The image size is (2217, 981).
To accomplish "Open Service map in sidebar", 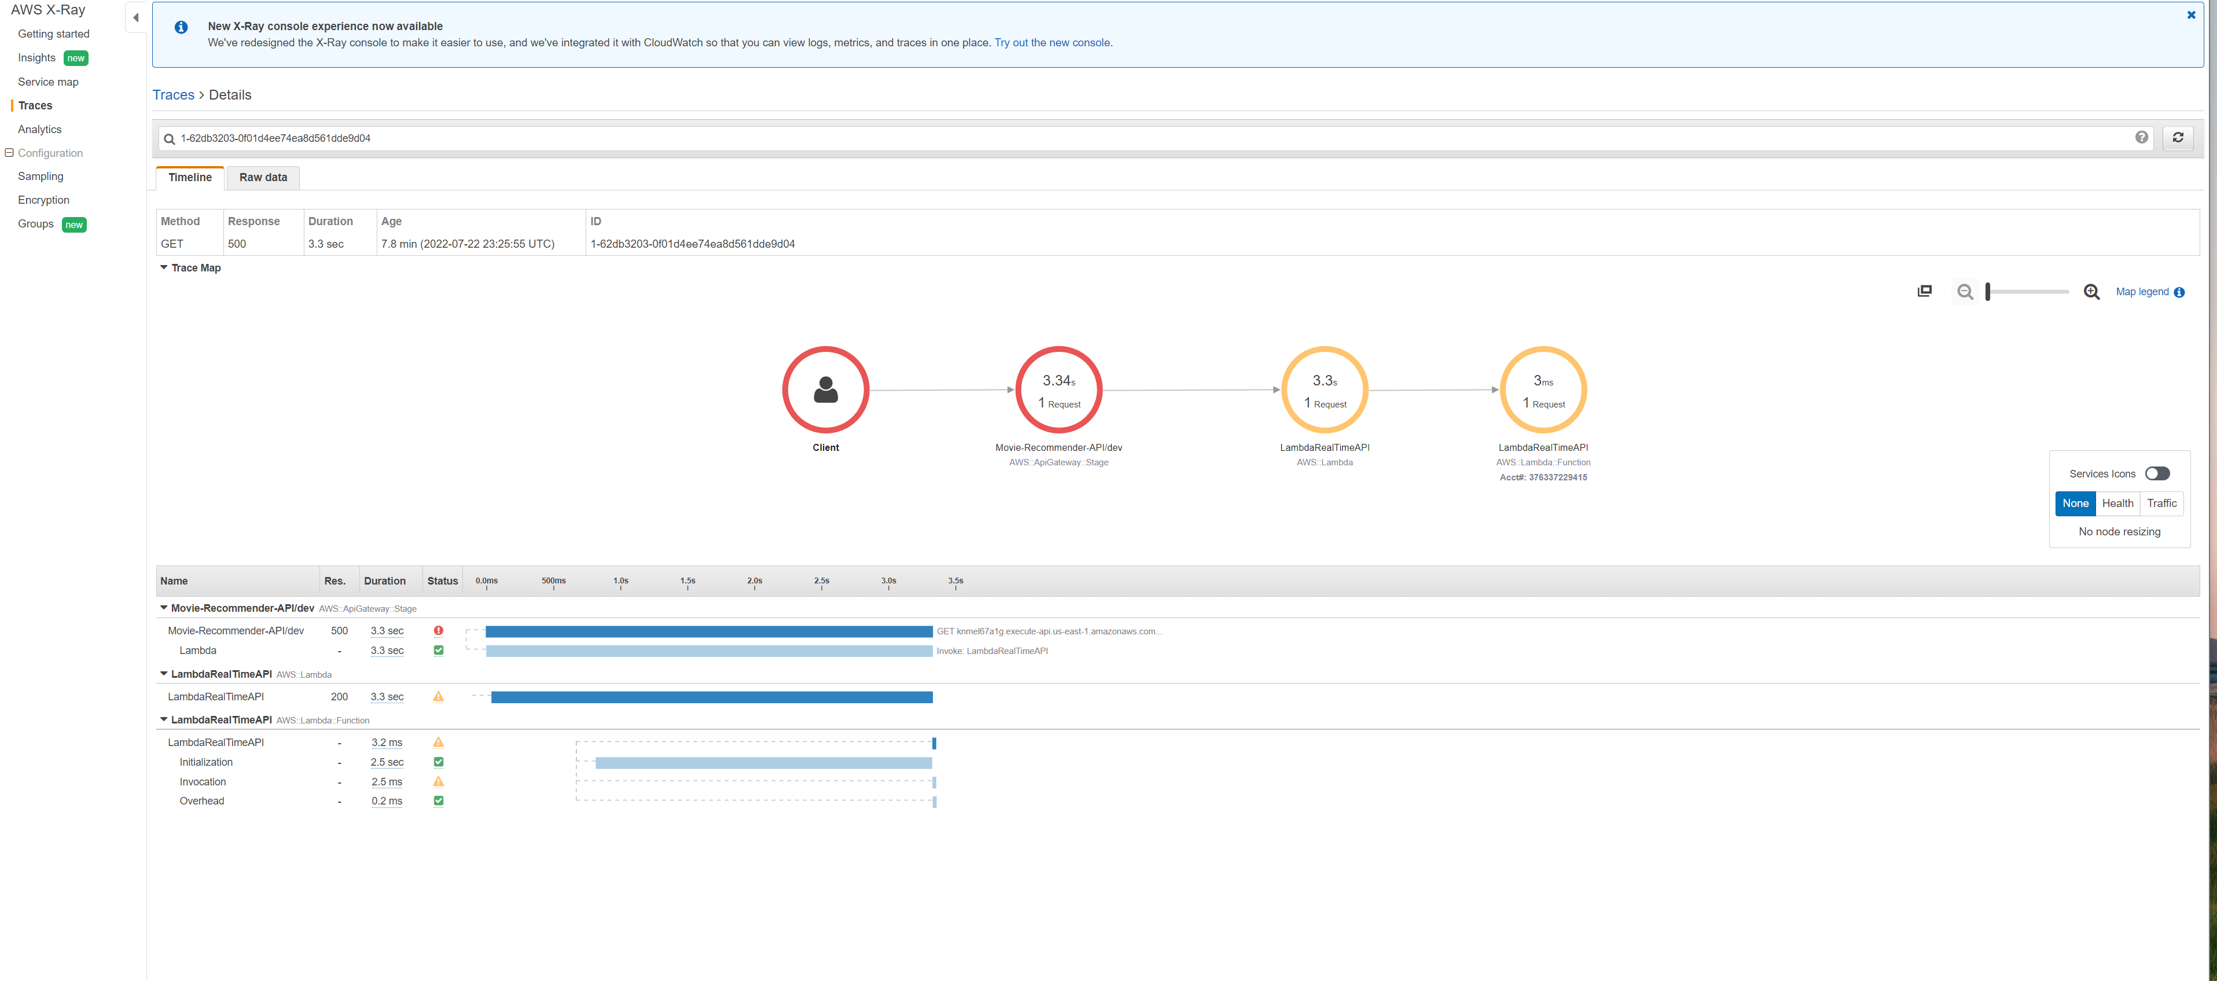I will click(x=48, y=82).
